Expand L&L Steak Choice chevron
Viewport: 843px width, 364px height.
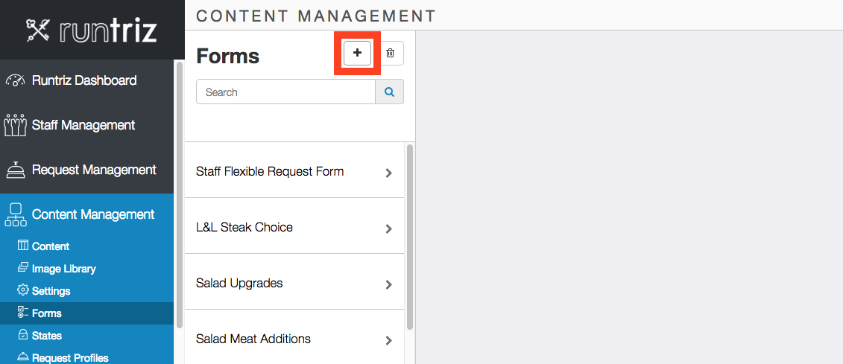click(389, 229)
